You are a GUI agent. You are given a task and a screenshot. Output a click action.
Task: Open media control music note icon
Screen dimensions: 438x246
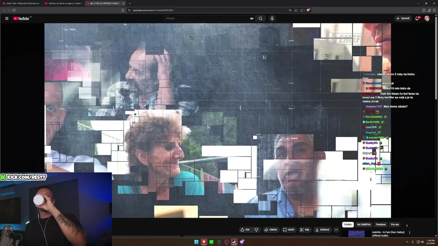click(x=429, y=10)
